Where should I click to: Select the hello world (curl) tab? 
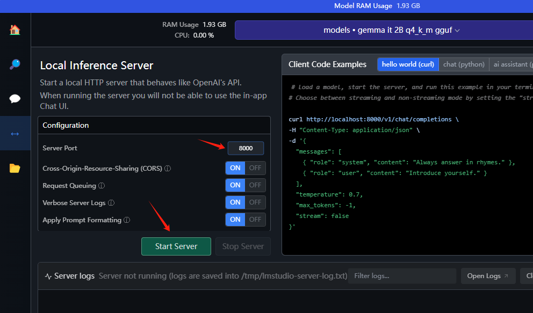coord(408,64)
